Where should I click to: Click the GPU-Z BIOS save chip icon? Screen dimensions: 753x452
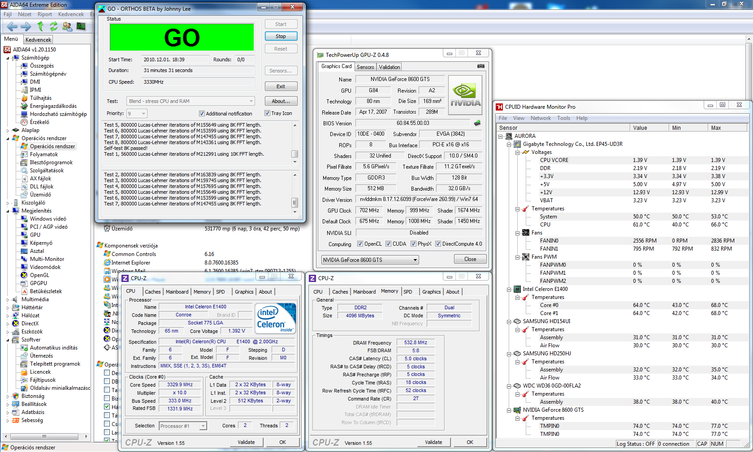click(477, 123)
